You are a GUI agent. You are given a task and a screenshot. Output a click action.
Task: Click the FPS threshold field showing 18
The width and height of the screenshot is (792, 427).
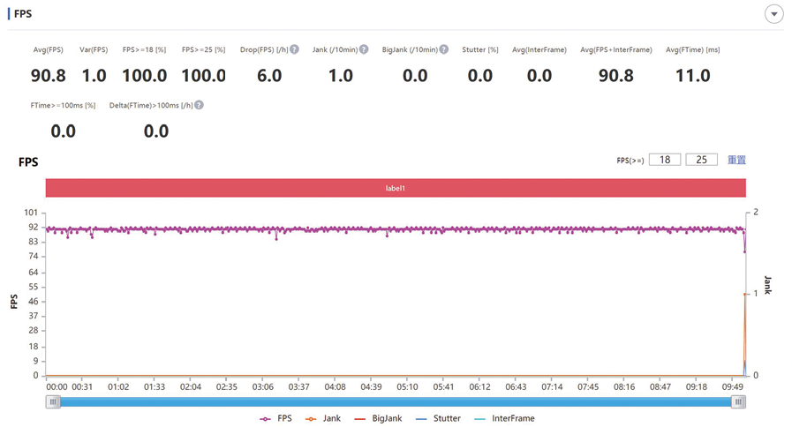[x=665, y=160]
